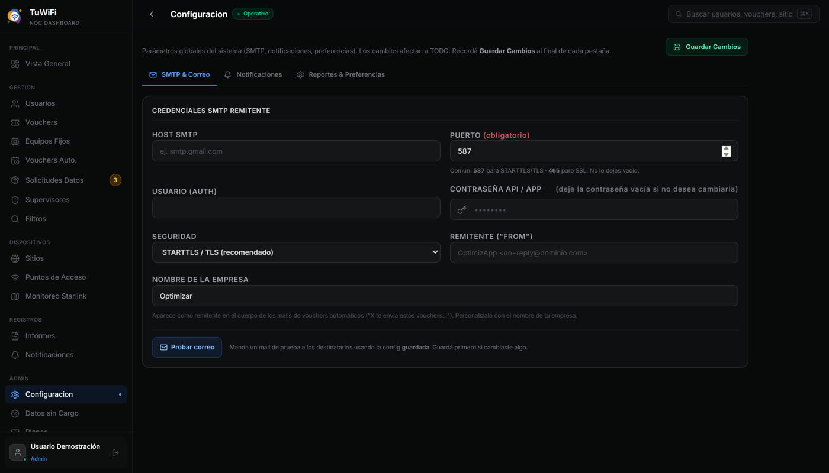Click the Operativo status badge
Viewport: 829px width, 473px height.
(253, 14)
